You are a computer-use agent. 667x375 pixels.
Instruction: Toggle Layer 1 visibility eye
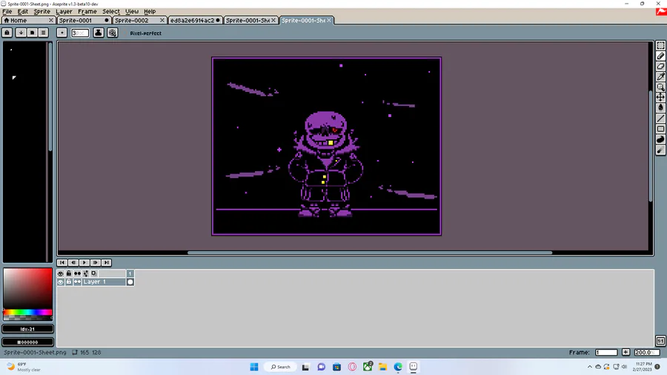tap(61, 282)
